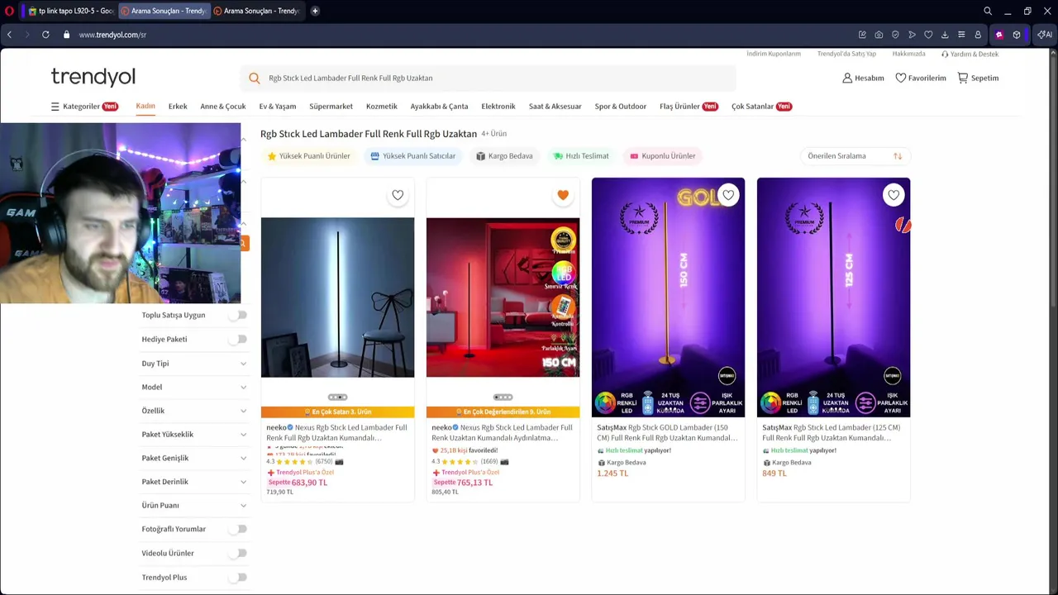The image size is (1058, 595).
Task: Favorite the En Çok Satan 3. Ürün lamp
Action: (398, 195)
